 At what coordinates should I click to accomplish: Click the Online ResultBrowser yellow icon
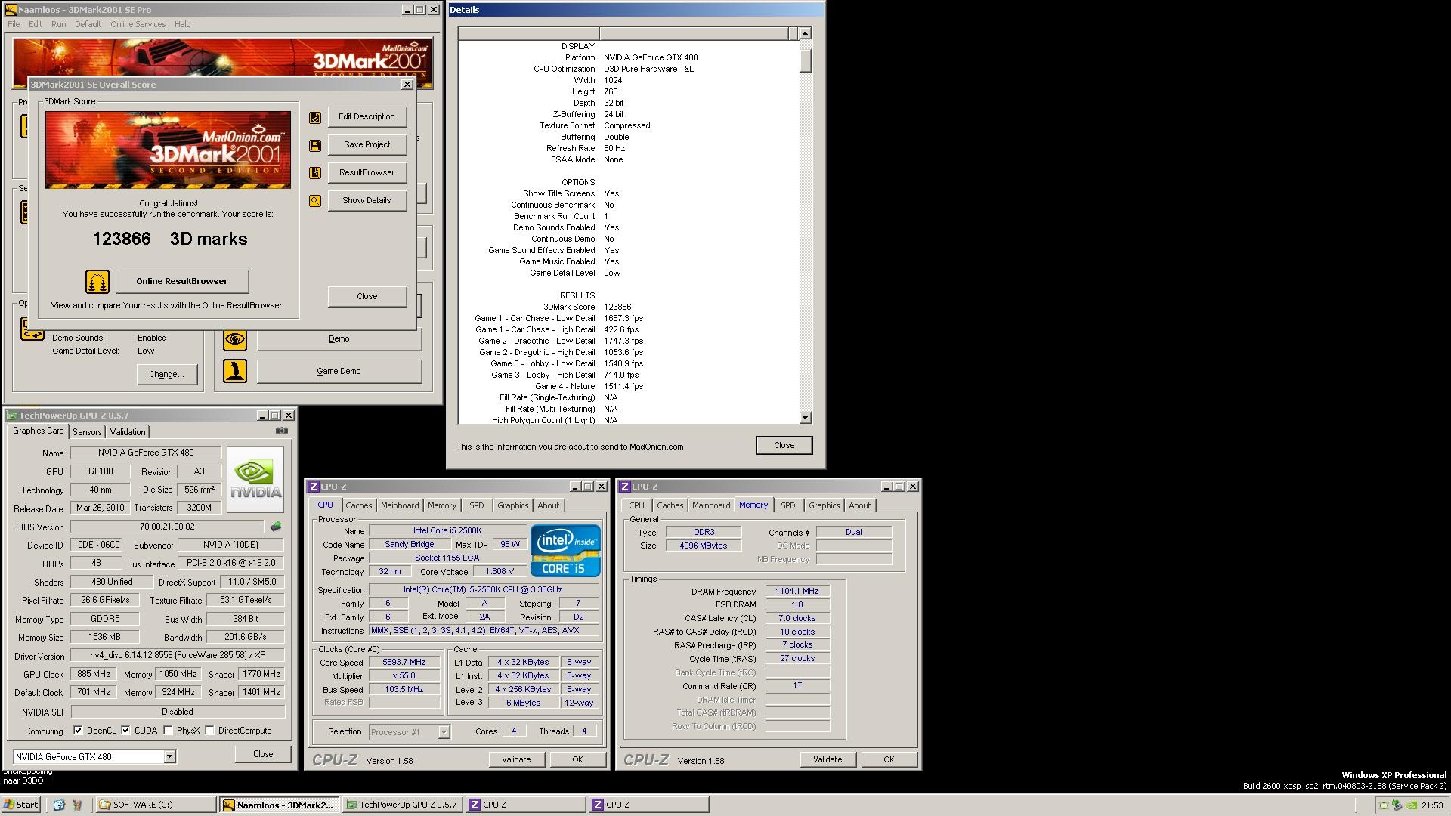pyautogui.click(x=97, y=282)
